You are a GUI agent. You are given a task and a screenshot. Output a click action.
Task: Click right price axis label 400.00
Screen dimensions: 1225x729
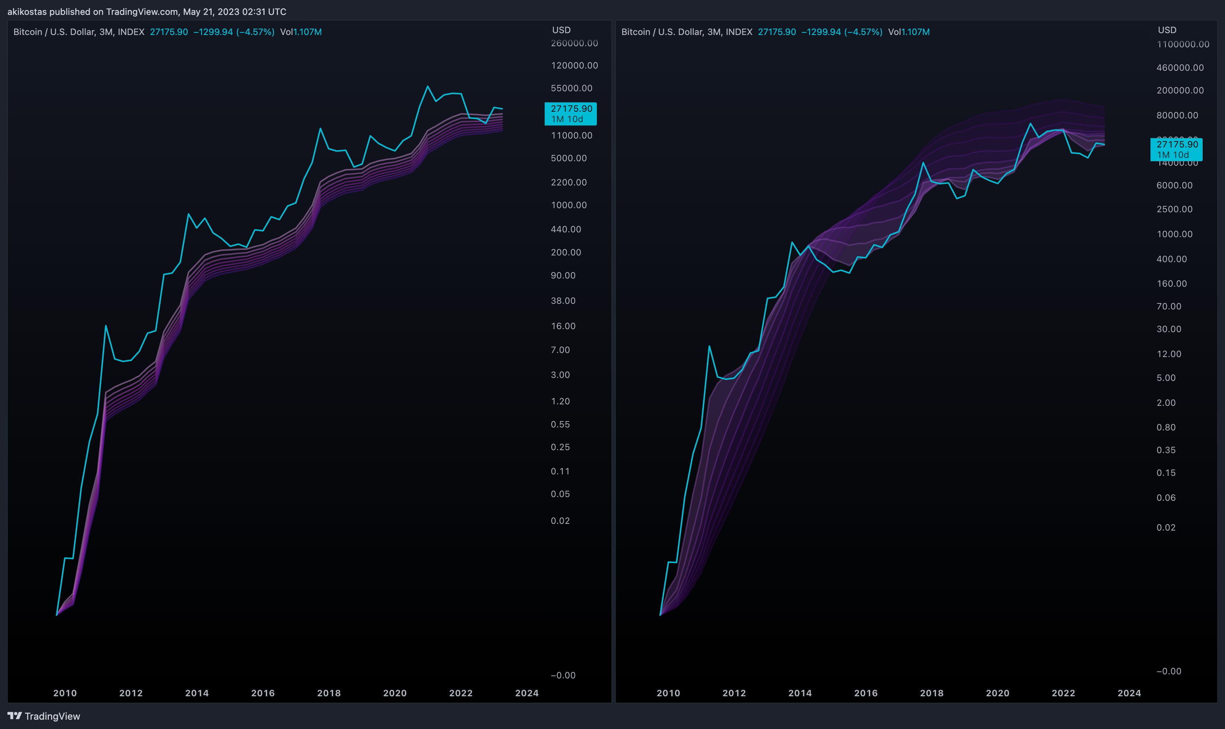pyautogui.click(x=1171, y=259)
